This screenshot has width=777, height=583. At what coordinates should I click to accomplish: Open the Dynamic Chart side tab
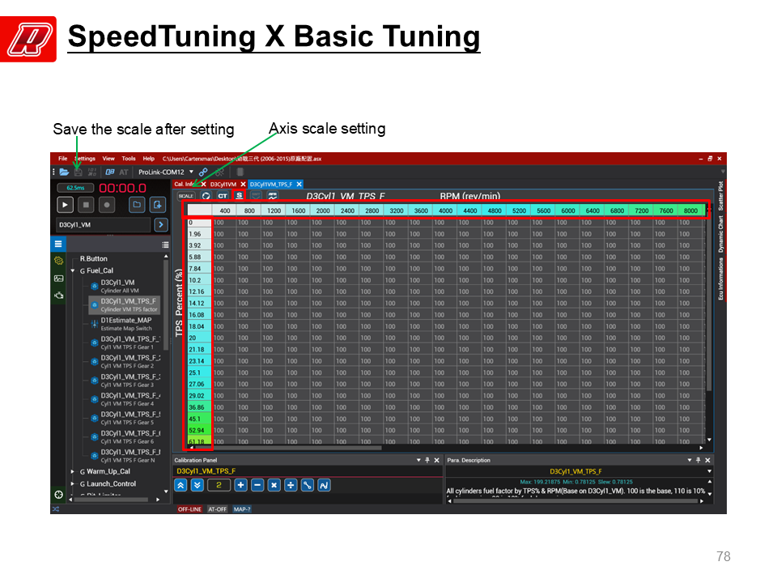[721, 235]
